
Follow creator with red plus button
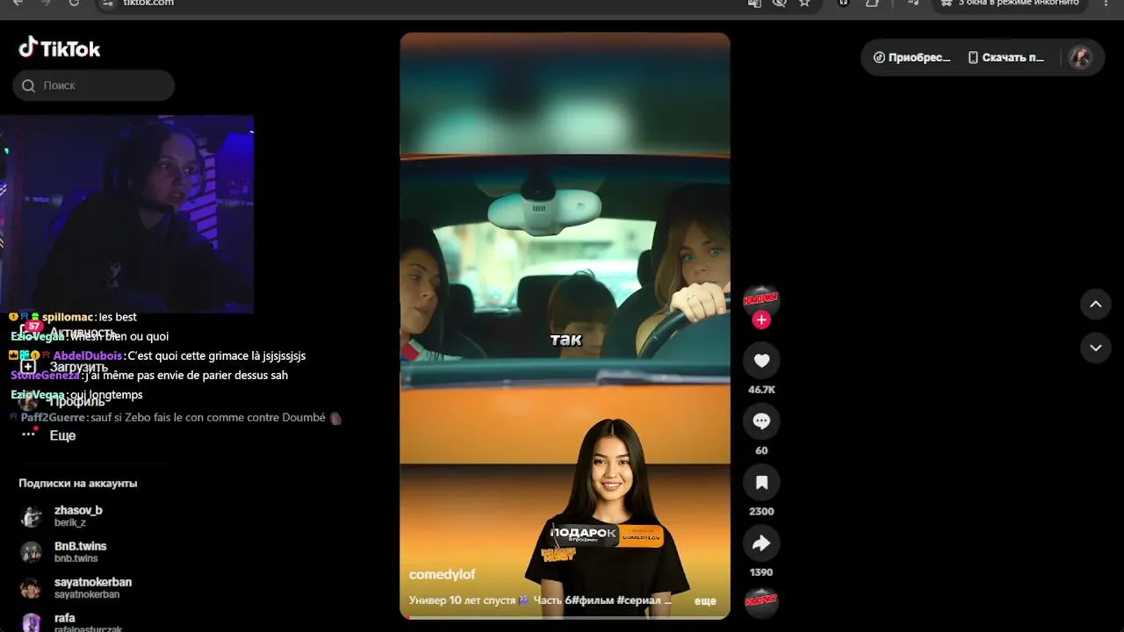(x=761, y=320)
